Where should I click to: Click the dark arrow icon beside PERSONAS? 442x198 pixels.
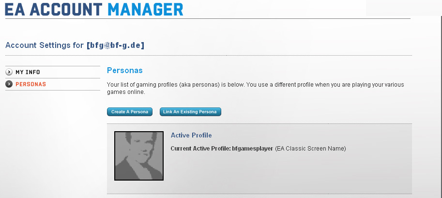9,84
